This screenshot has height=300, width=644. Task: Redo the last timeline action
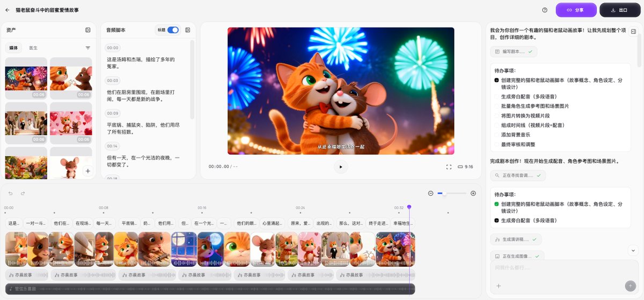point(23,193)
